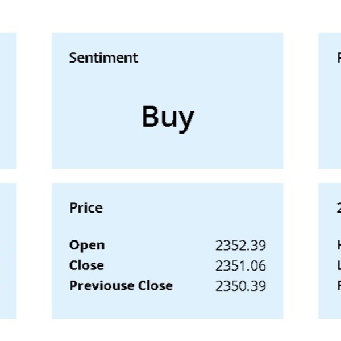Select the Previouse Close label
Screen dimensions: 341x341
pos(121,285)
